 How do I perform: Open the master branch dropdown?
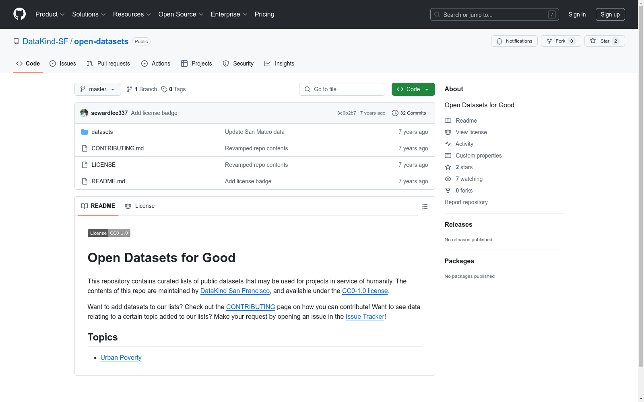98,89
